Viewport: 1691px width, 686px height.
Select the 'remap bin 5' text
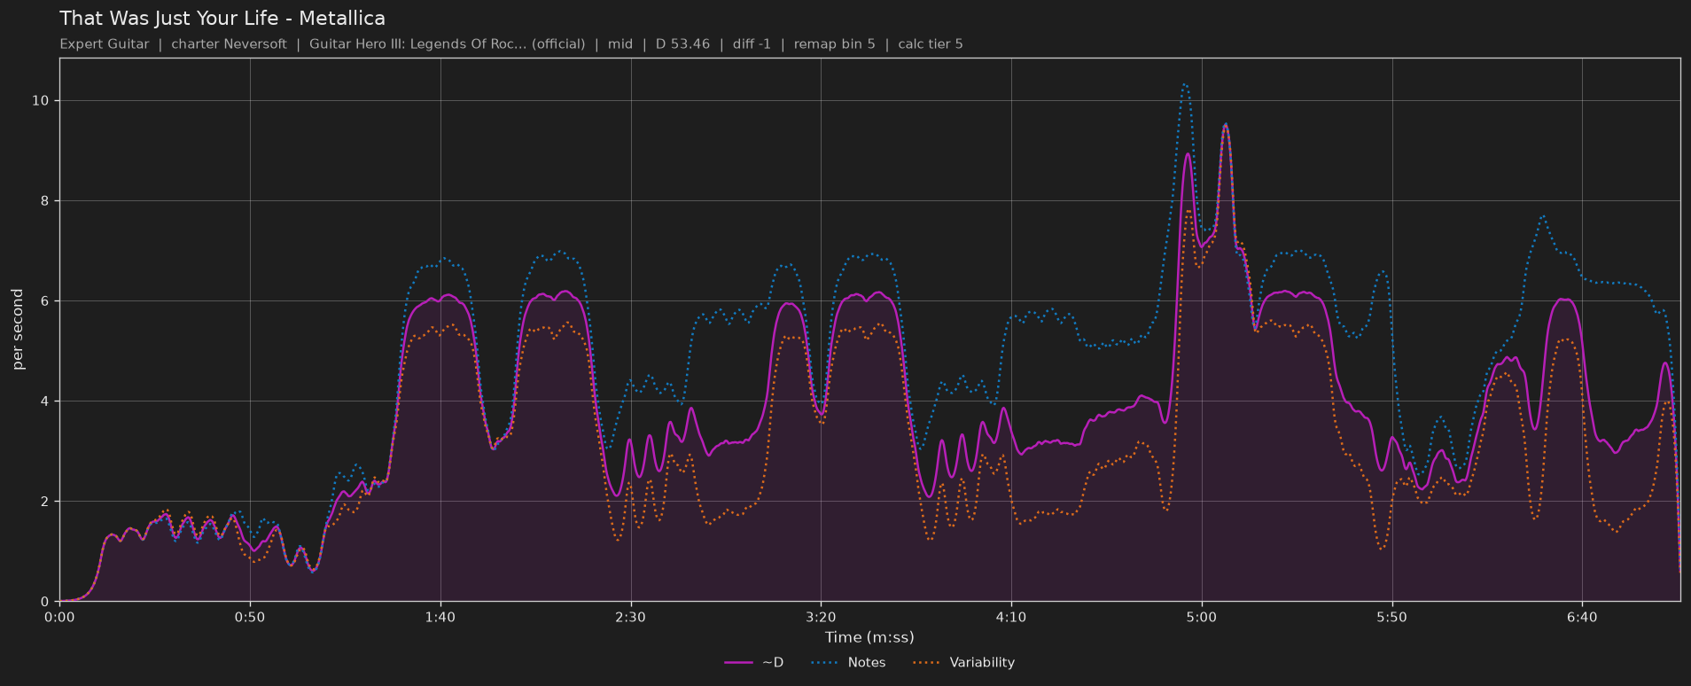pos(834,44)
